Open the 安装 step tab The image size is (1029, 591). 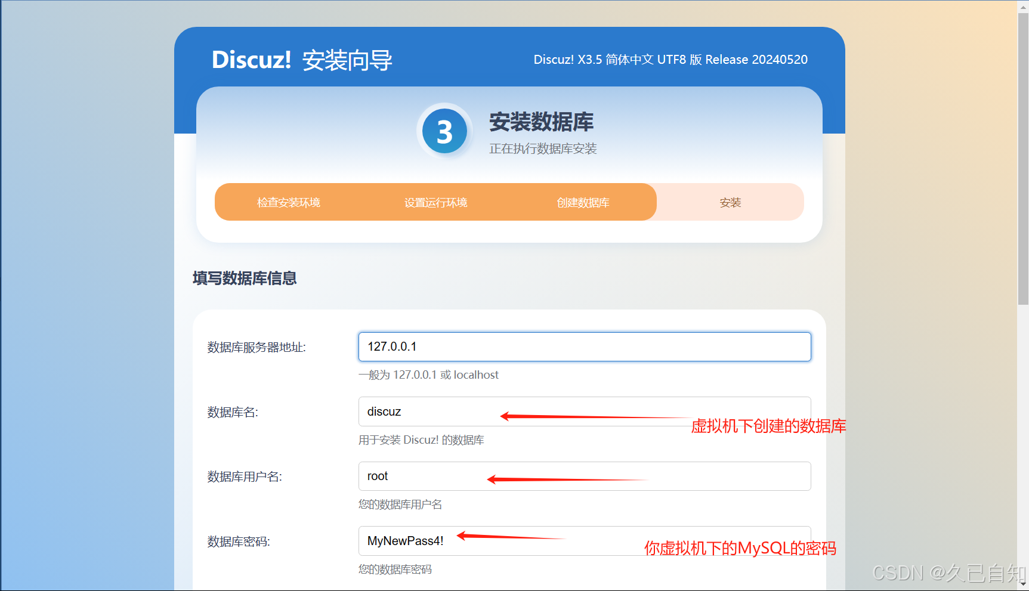[730, 202]
